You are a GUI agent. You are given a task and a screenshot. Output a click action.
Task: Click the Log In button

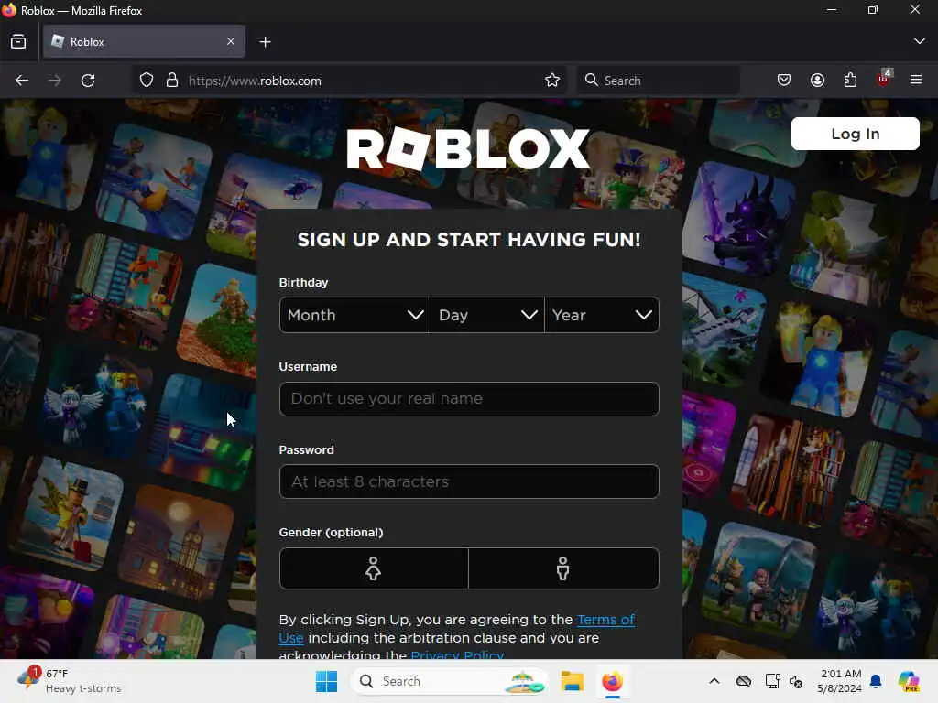point(855,134)
